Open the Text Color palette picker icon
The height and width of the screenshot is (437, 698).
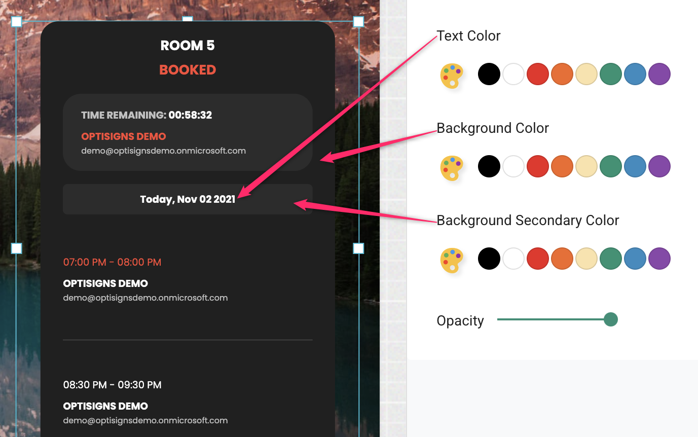(452, 76)
